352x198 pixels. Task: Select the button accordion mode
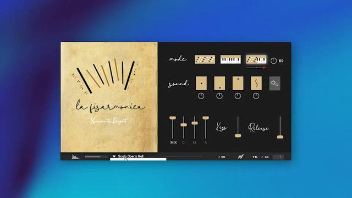pos(205,59)
